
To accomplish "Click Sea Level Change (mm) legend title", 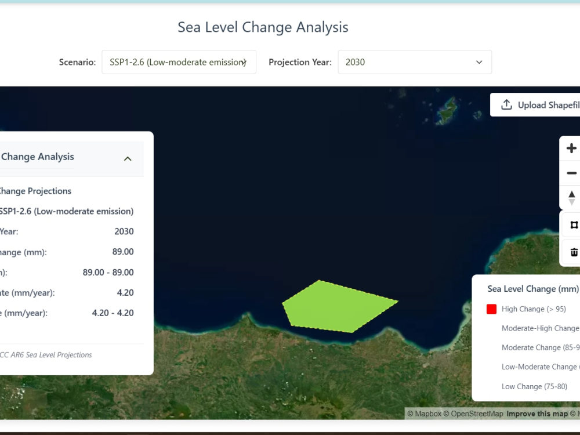I will tap(533, 289).
